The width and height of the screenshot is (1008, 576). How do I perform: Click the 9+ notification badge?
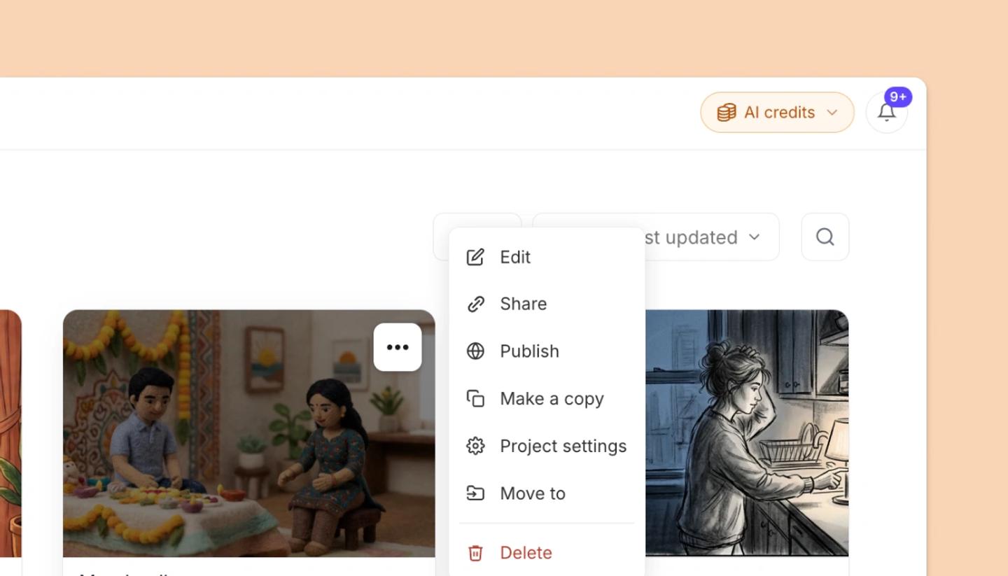click(897, 97)
